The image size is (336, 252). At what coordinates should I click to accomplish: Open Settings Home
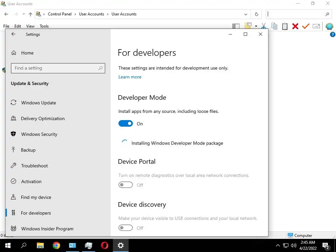click(x=27, y=53)
